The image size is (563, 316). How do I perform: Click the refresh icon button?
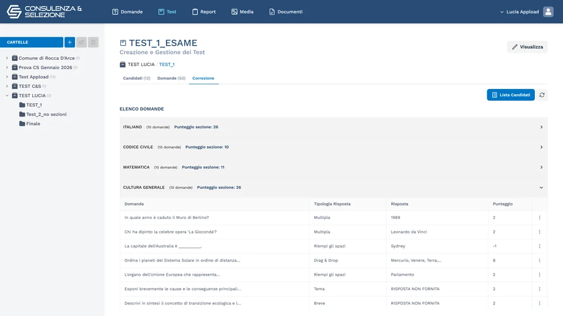pos(542,95)
